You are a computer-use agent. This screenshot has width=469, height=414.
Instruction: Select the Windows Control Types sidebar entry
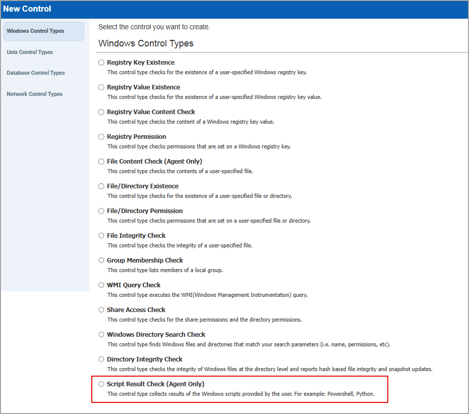[x=35, y=31]
